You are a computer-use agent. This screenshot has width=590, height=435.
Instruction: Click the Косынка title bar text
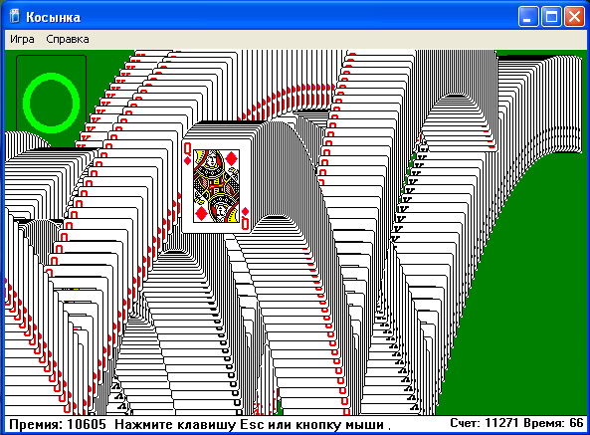tap(53, 17)
